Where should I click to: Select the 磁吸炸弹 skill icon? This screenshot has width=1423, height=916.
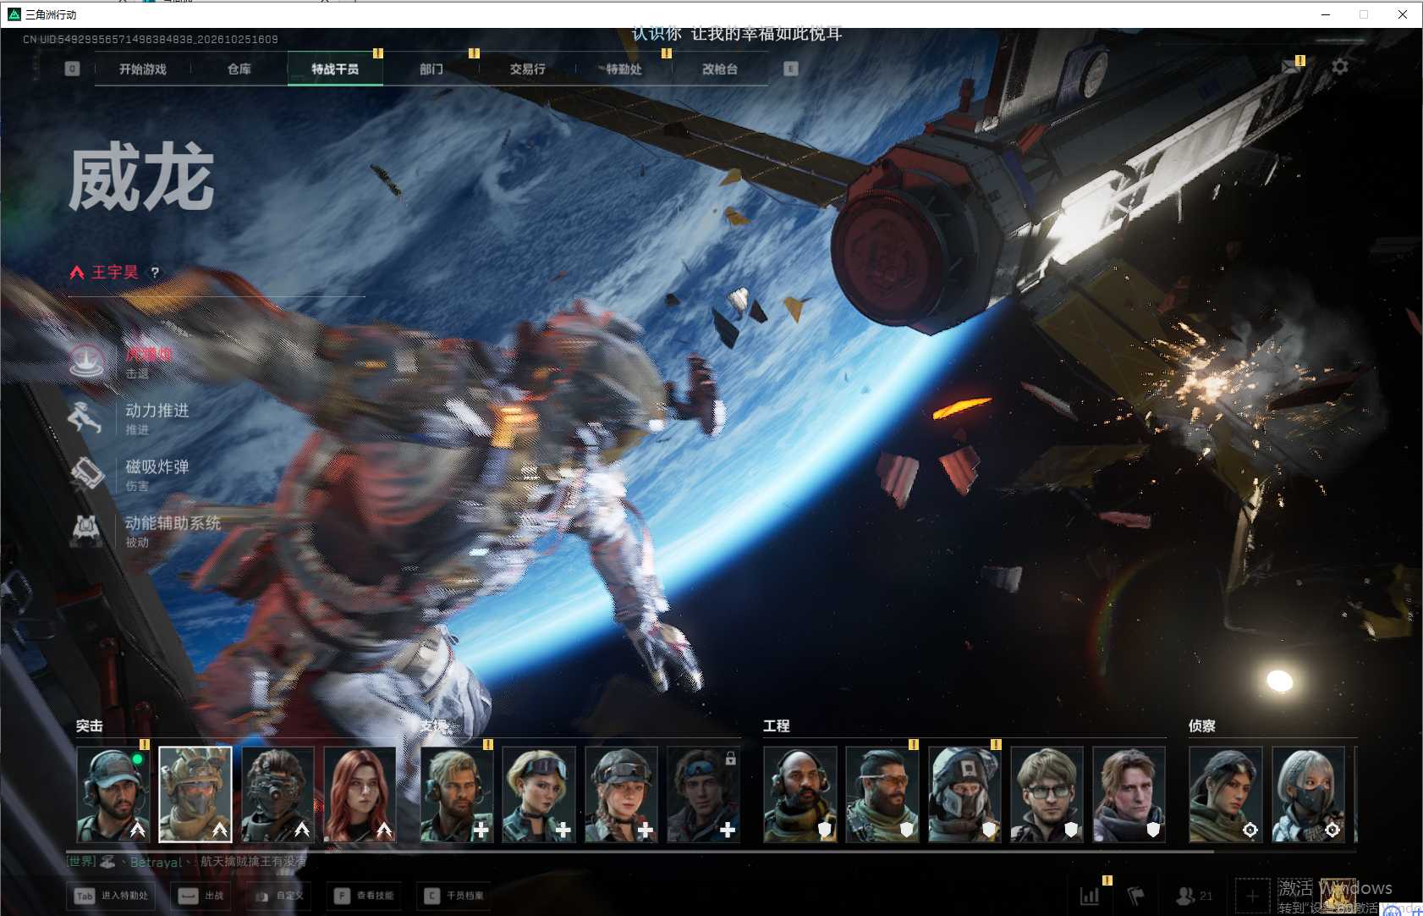pyautogui.click(x=86, y=474)
